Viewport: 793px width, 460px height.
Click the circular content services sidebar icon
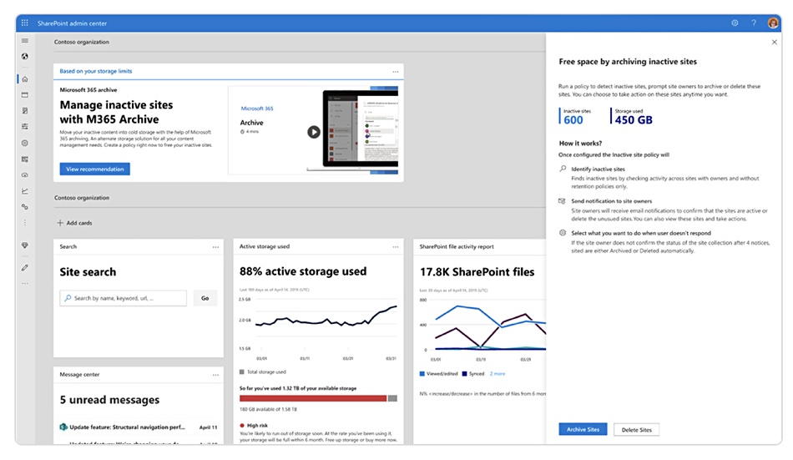pos(25,144)
